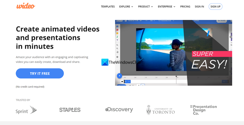
Task: Click the Try It Free button
Action: 40,73
